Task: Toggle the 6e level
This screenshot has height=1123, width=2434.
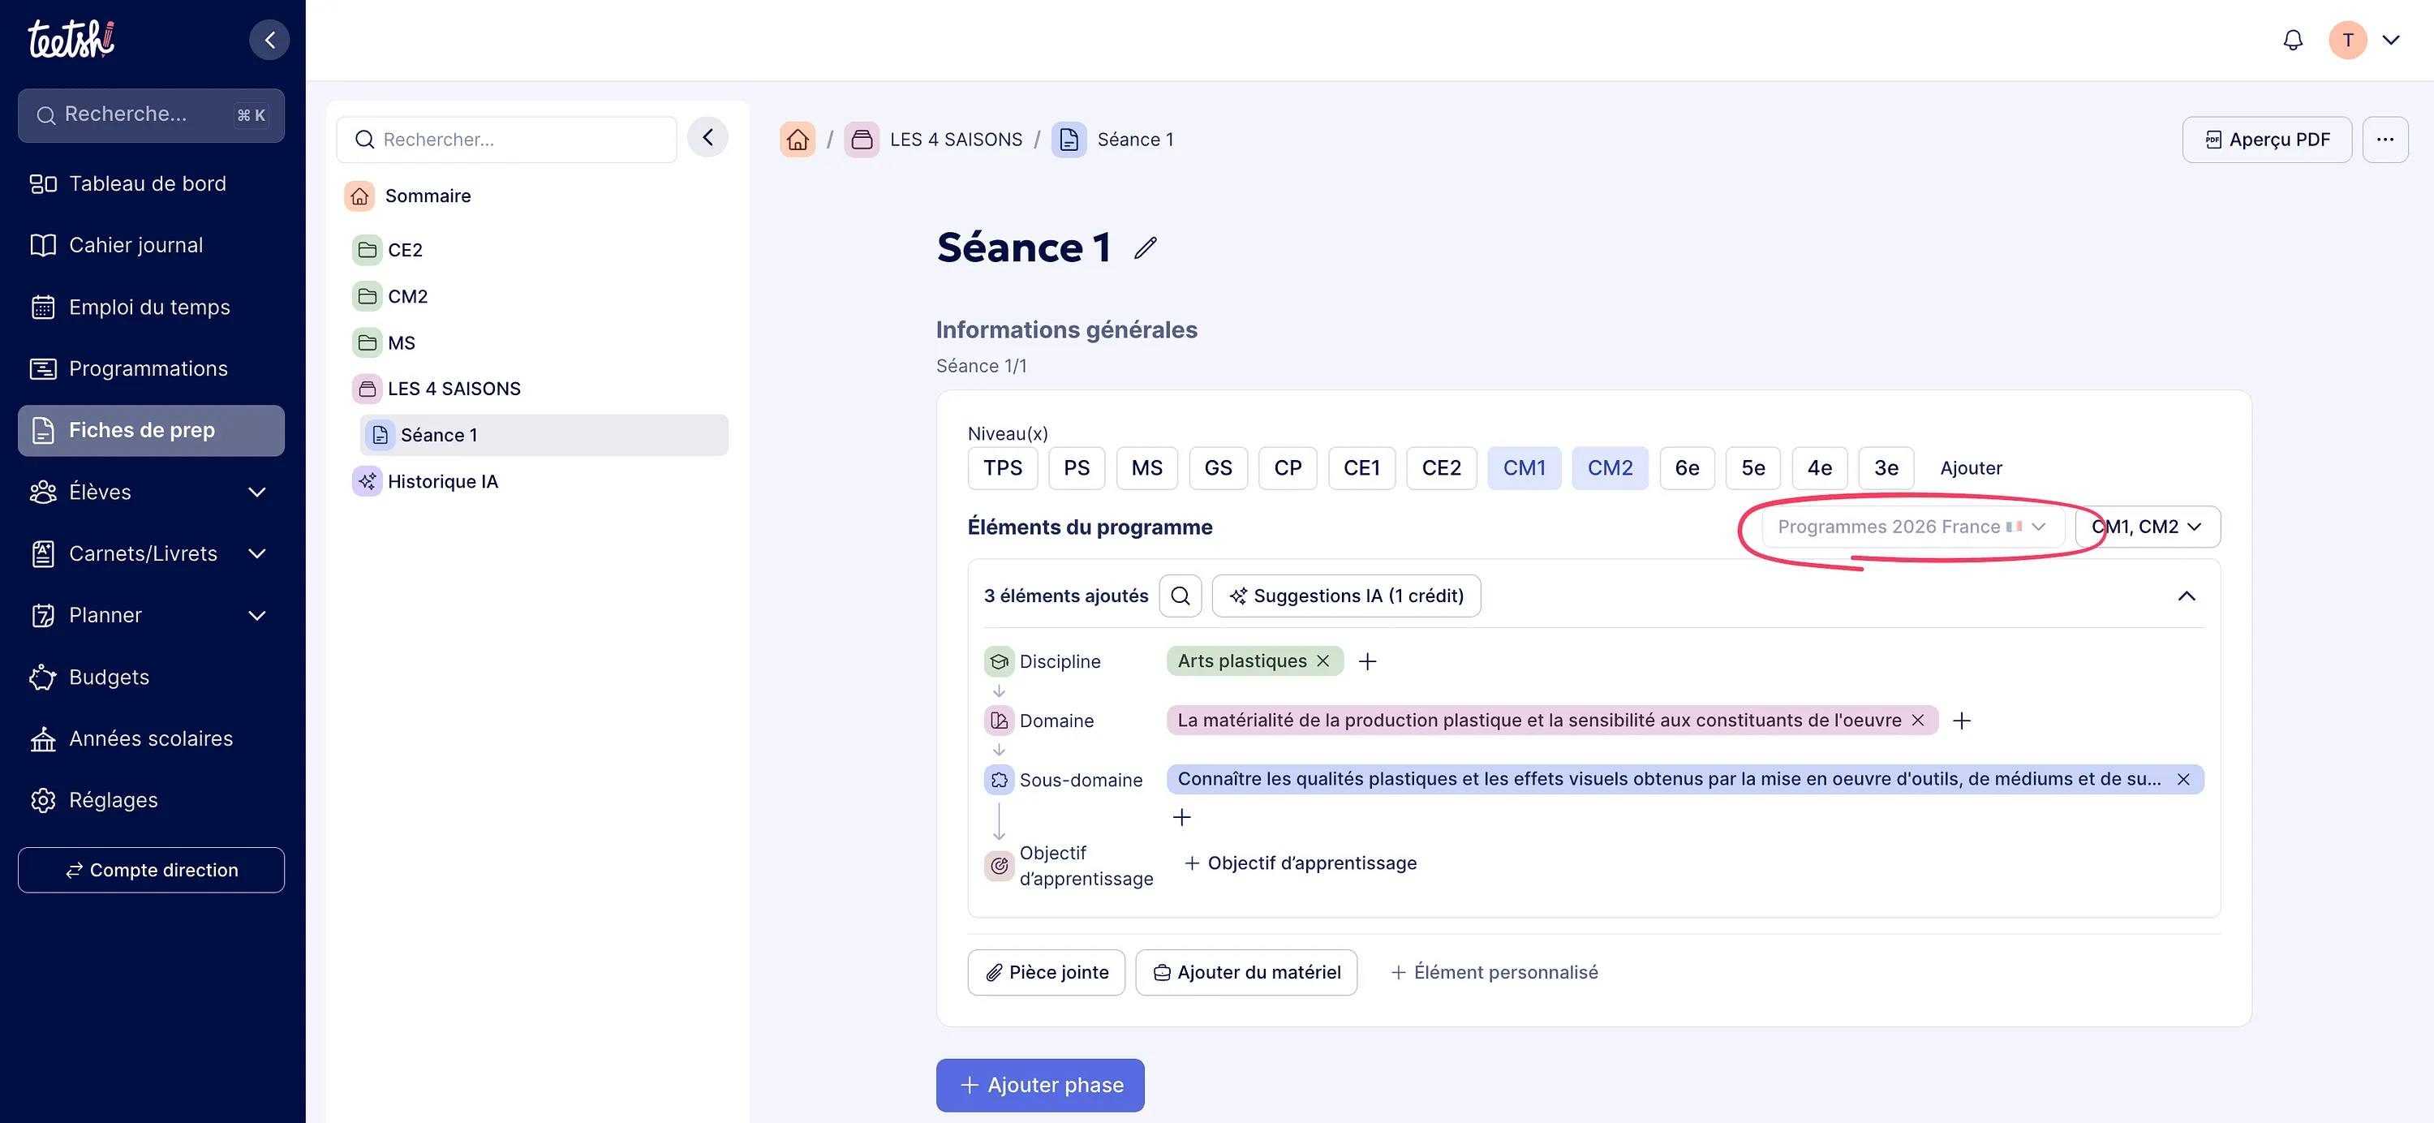Action: tap(1687, 469)
